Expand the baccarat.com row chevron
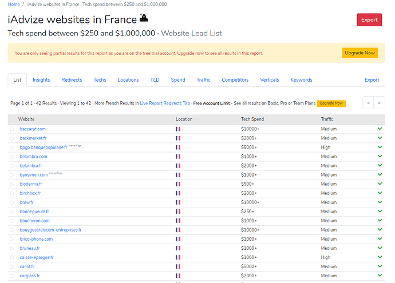This screenshot has height=283, width=395. (x=380, y=129)
